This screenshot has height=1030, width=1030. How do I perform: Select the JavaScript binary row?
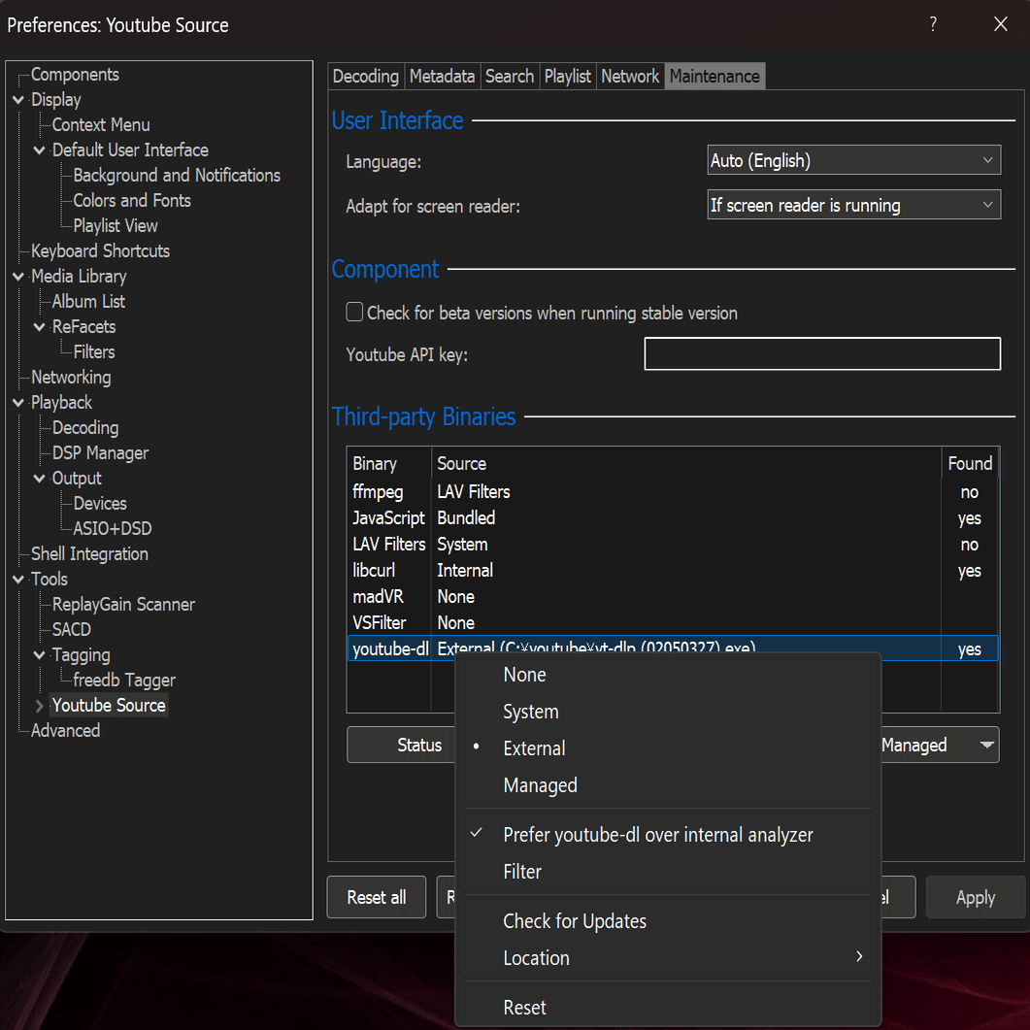point(674,518)
